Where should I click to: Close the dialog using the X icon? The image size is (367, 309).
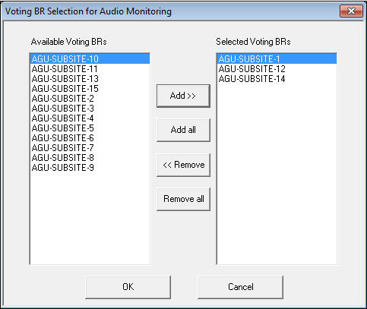(x=351, y=11)
